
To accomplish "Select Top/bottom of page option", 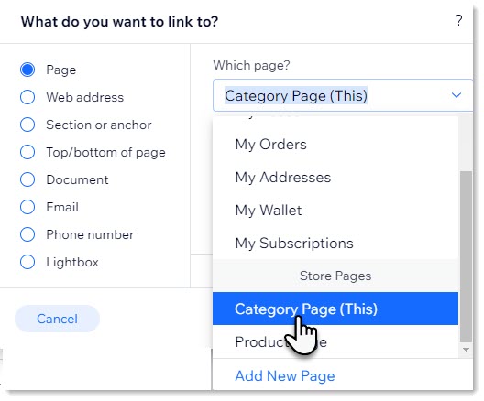I will (x=27, y=152).
